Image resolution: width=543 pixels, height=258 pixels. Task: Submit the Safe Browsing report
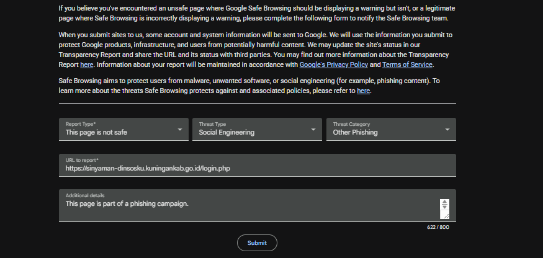click(x=257, y=243)
